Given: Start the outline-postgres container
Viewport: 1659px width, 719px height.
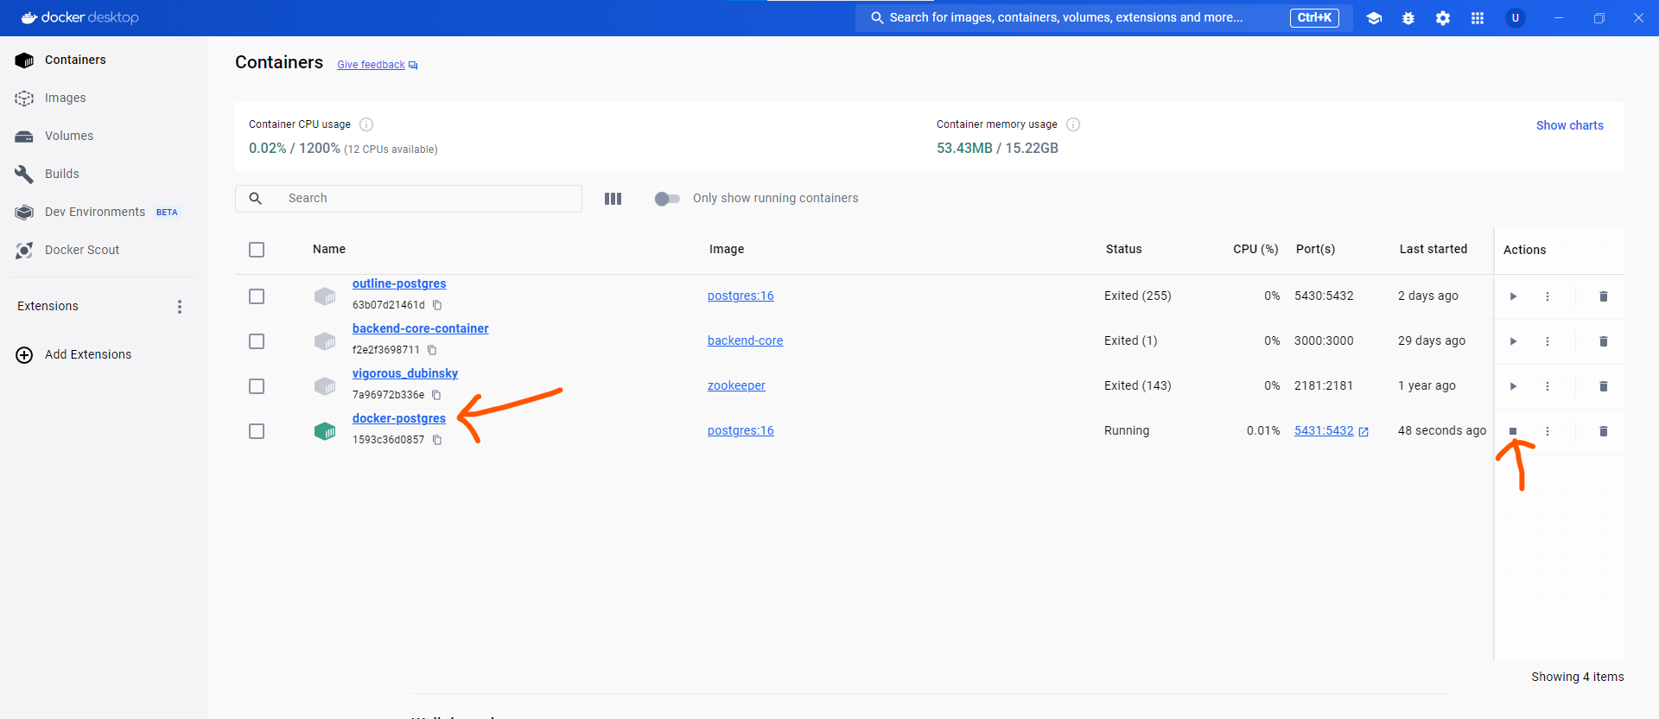Looking at the screenshot, I should pyautogui.click(x=1513, y=296).
